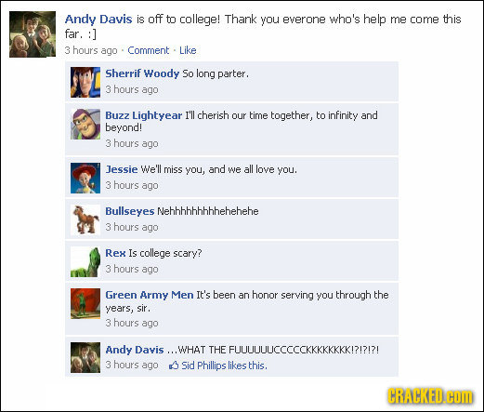Click Andy Davis's avatar in last comment
This screenshot has width=484, height=412.
coord(85,357)
